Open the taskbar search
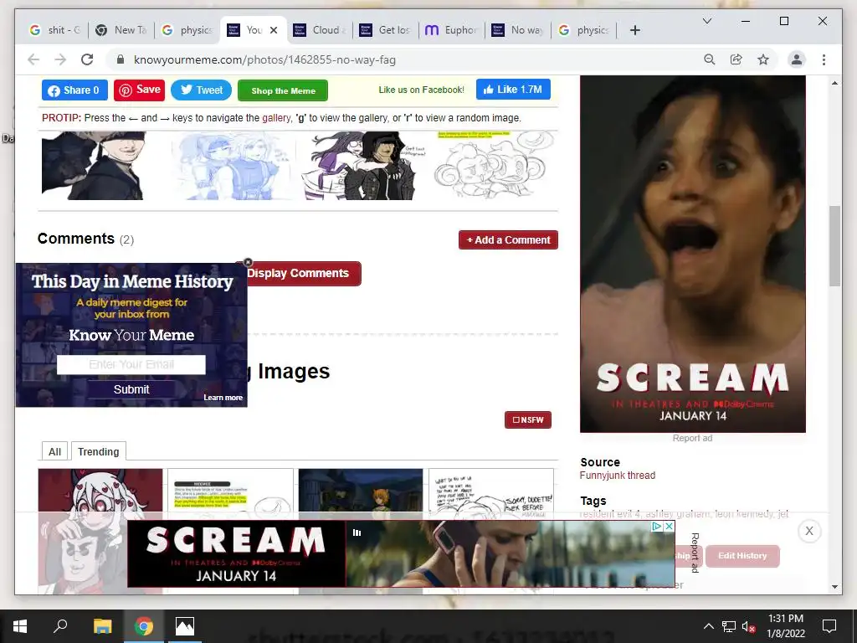 pyautogui.click(x=60, y=626)
